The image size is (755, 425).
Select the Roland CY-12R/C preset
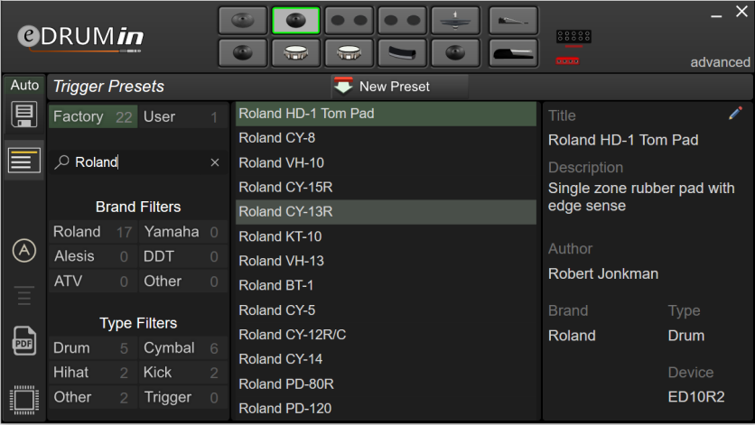[386, 335]
